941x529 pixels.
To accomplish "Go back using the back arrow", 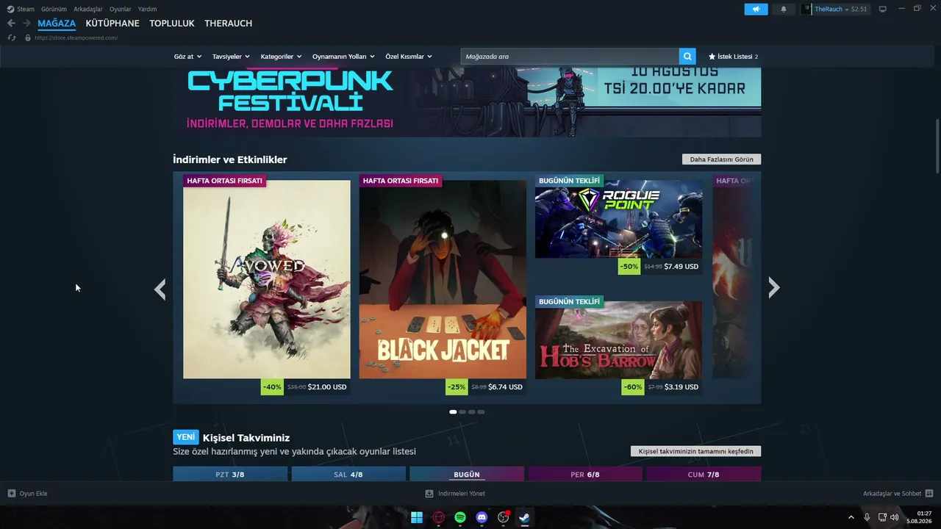I will [11, 24].
